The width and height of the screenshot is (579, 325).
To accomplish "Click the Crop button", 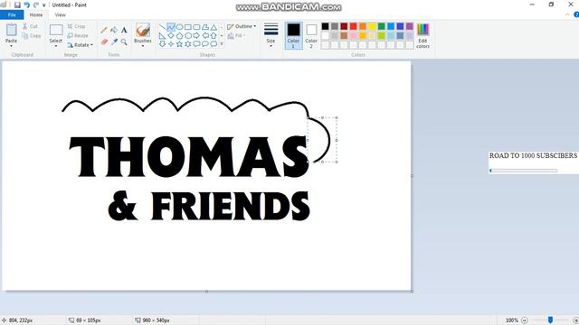I will (76, 26).
